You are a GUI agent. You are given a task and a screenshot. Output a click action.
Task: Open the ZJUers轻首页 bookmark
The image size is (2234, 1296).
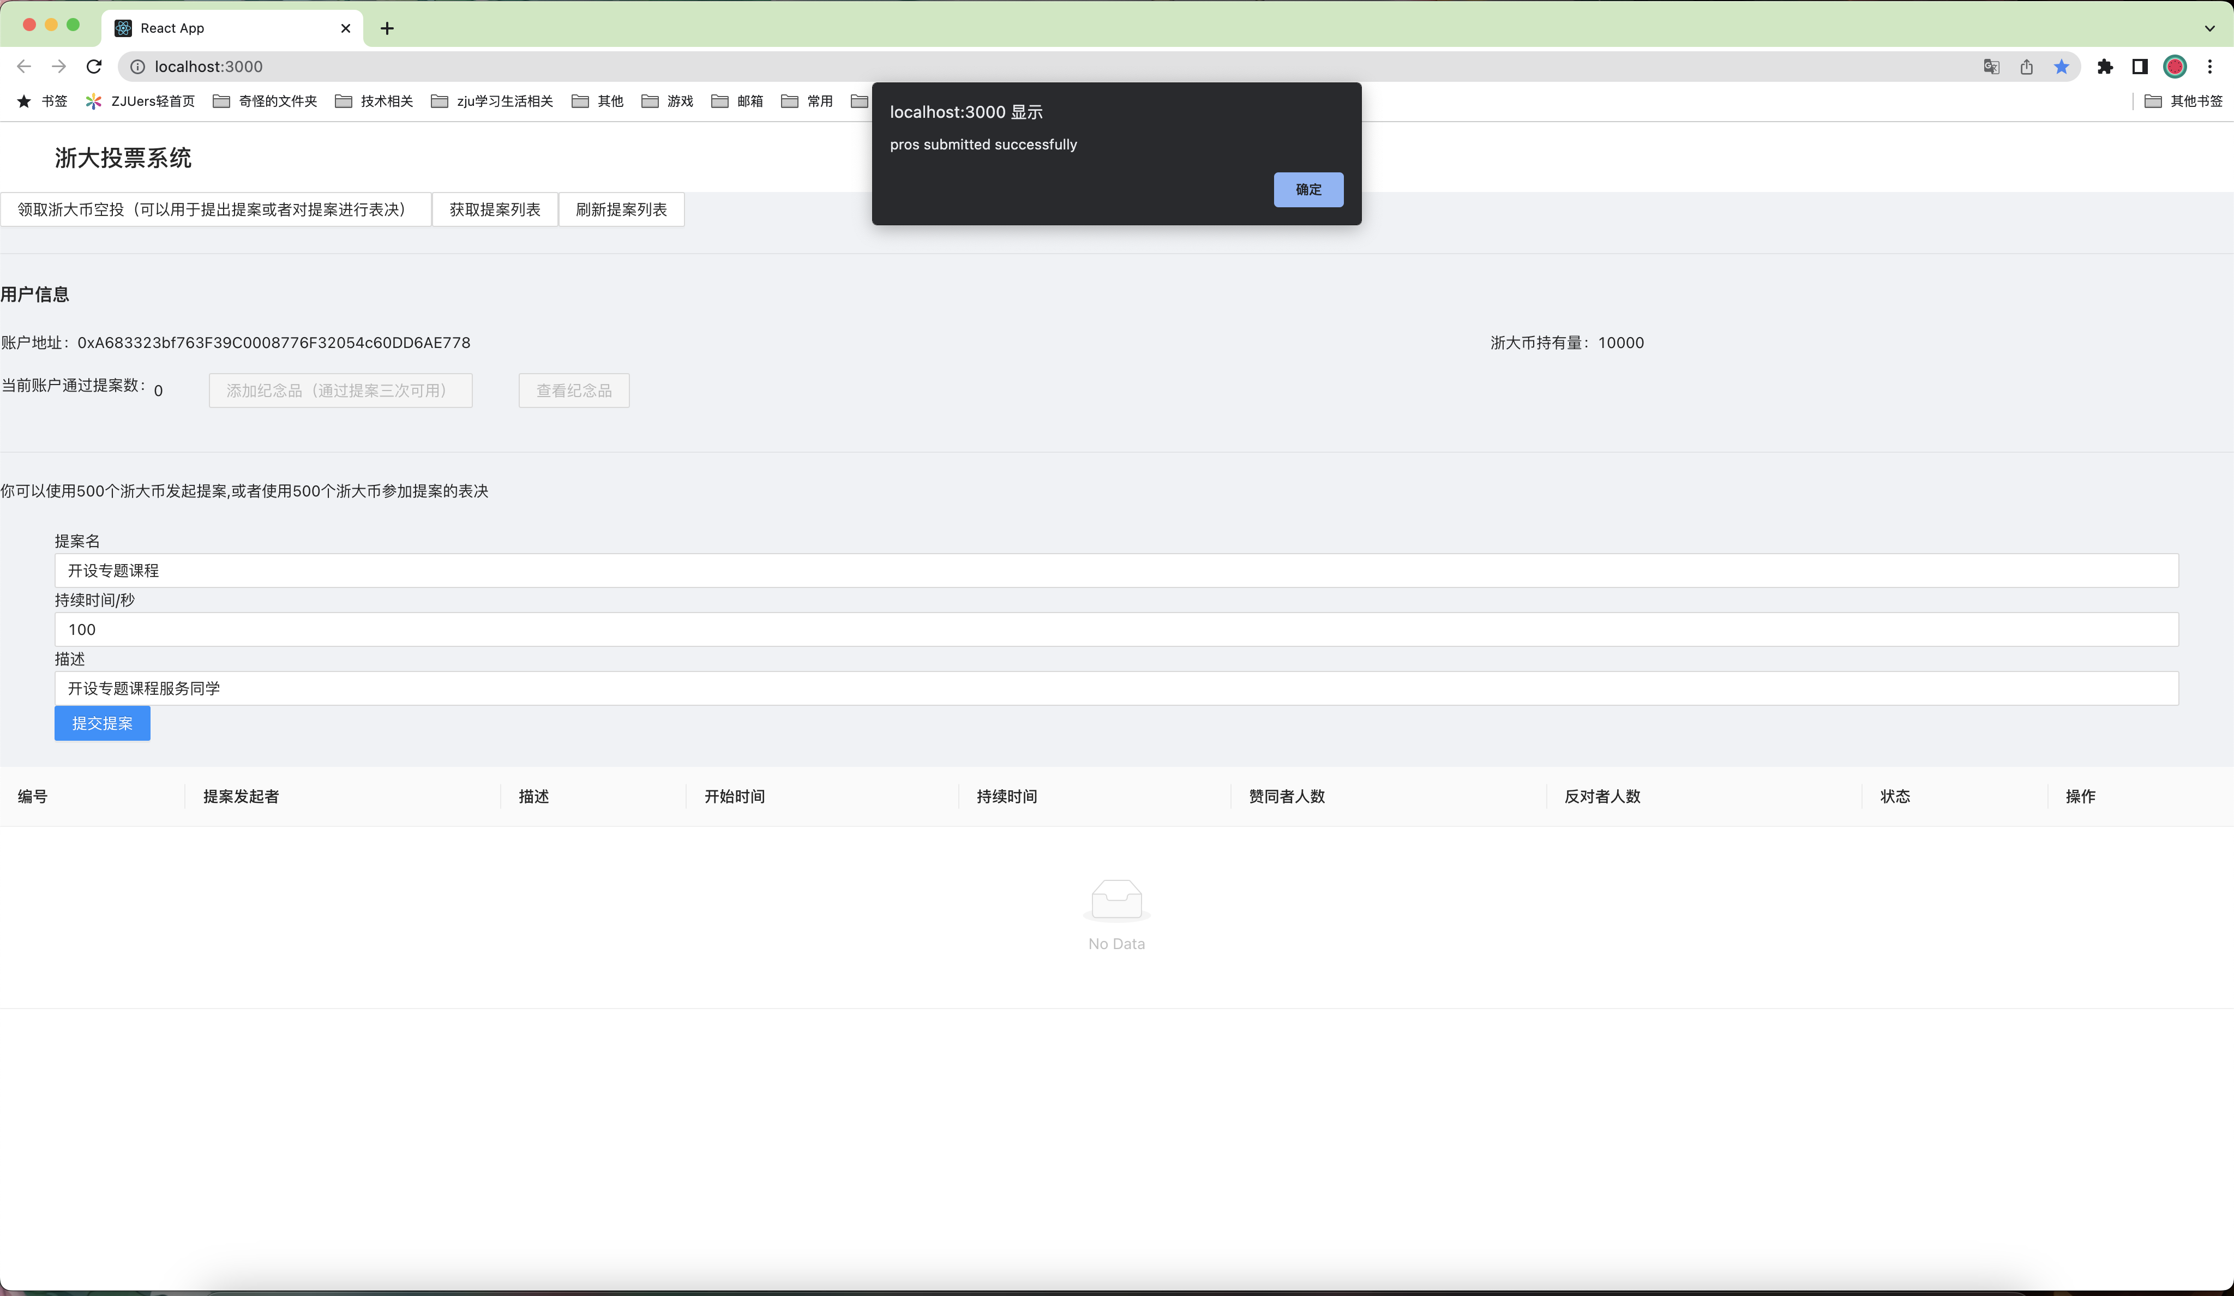click(x=140, y=101)
